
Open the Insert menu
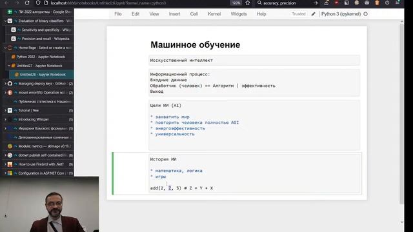tap(175, 14)
